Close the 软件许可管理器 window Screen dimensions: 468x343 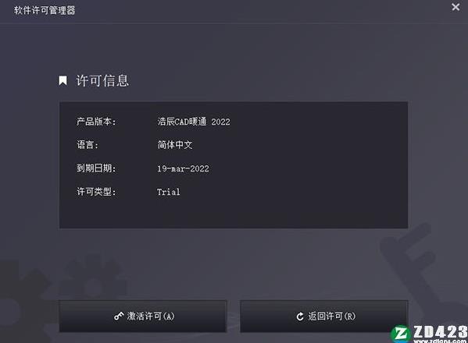[x=455, y=7]
